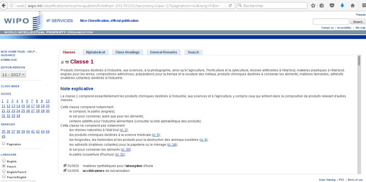Screen dimensions: 366x182
Task: Click the WIPO Search button
Action: (358, 21)
